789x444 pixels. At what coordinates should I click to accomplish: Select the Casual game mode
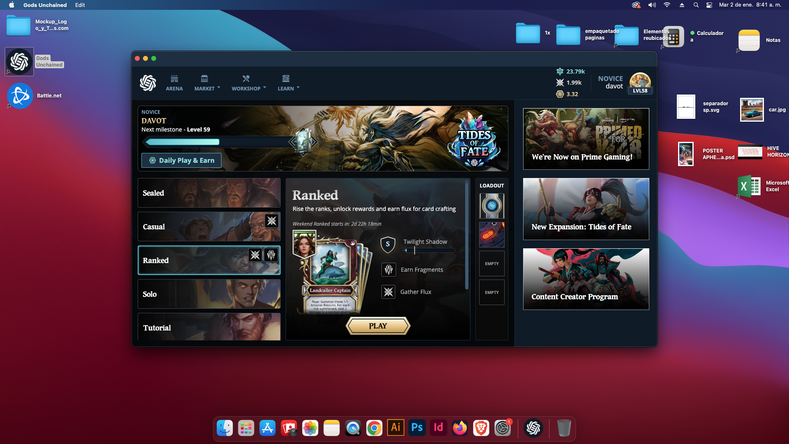(209, 227)
